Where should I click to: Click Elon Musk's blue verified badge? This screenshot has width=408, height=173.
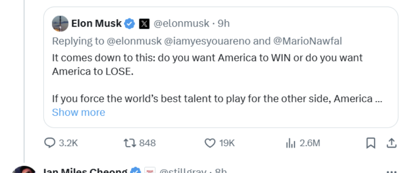(x=130, y=24)
